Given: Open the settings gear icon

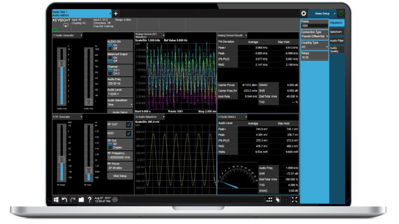Looking at the screenshot, I should coord(303,13).
